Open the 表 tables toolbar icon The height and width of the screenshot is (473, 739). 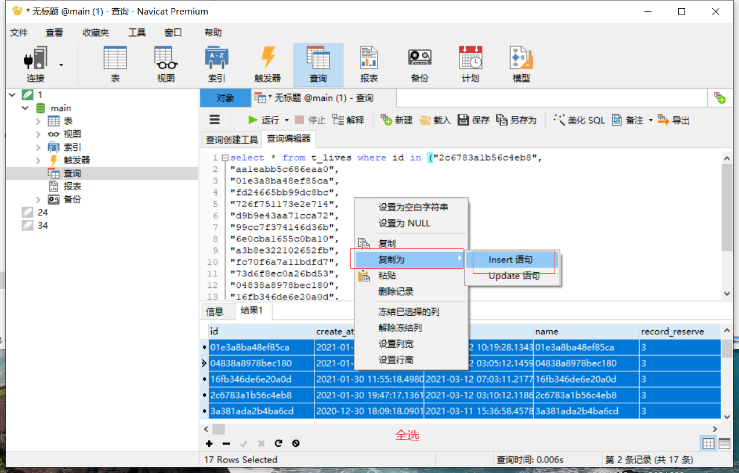115,65
